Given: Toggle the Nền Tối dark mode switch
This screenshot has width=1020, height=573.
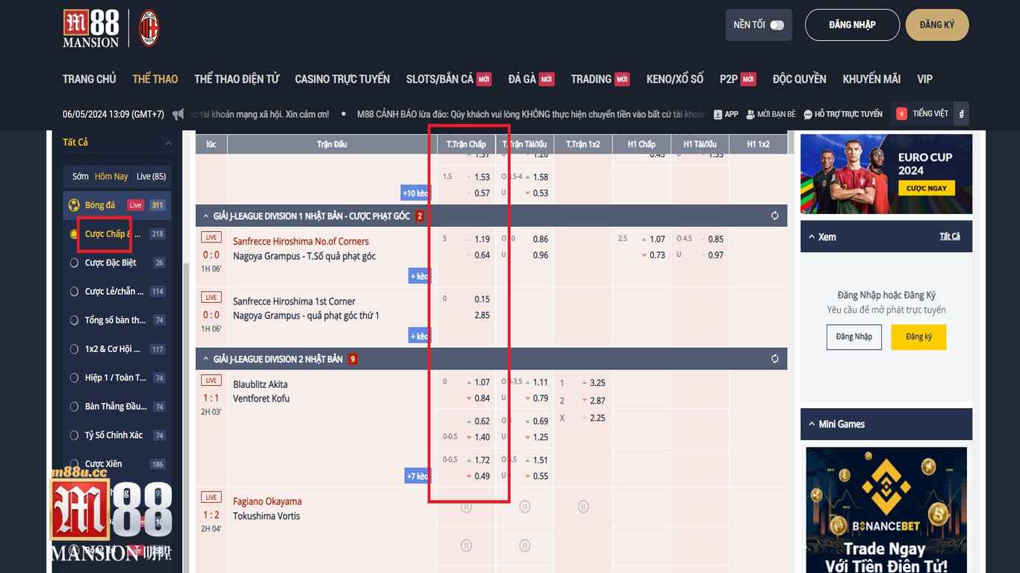Looking at the screenshot, I should coord(777,25).
